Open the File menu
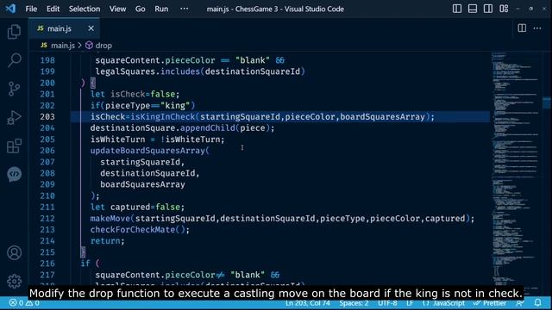 coord(31,9)
